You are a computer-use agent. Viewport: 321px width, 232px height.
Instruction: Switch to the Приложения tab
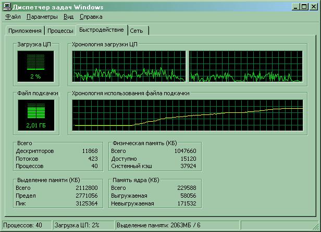click(25, 31)
